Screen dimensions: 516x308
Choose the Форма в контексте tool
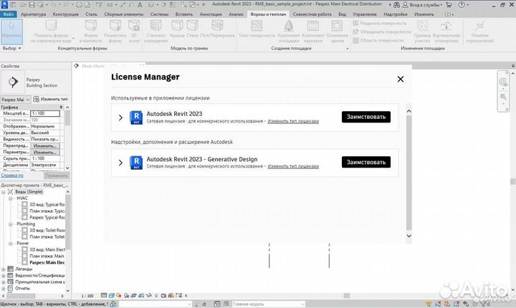click(x=91, y=32)
